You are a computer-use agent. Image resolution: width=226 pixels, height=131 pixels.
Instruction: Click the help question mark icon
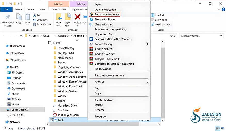point(224,10)
